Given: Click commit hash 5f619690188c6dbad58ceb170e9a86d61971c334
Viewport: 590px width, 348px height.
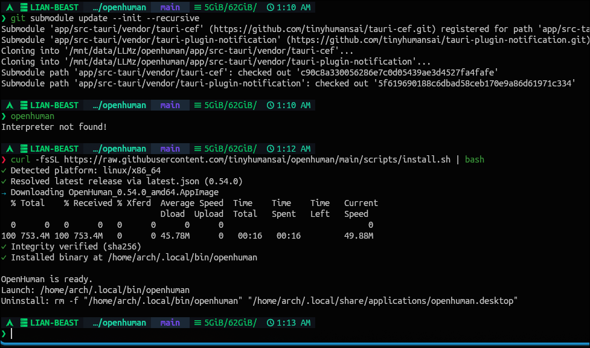Looking at the screenshot, I should pos(474,83).
